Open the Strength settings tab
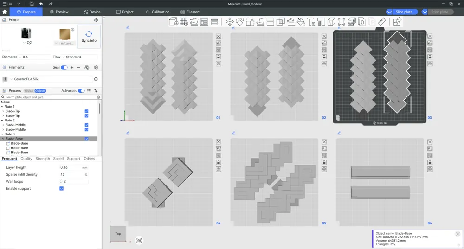Screen dimensions: 464x249 pyautogui.click(x=43, y=159)
